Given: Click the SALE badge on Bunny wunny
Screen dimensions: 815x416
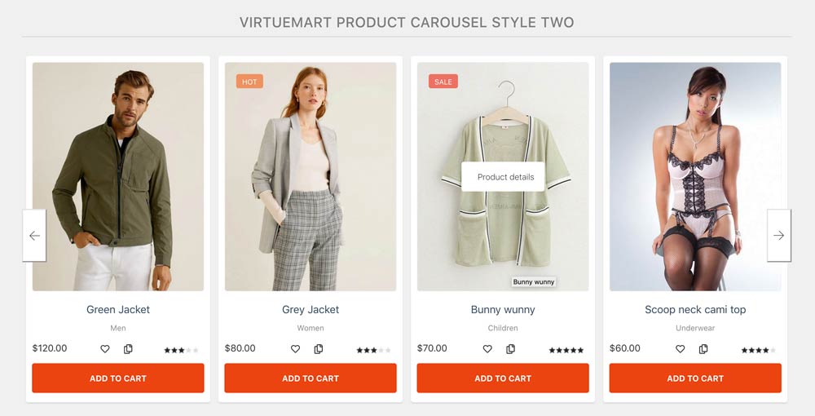Looking at the screenshot, I should click(x=443, y=82).
